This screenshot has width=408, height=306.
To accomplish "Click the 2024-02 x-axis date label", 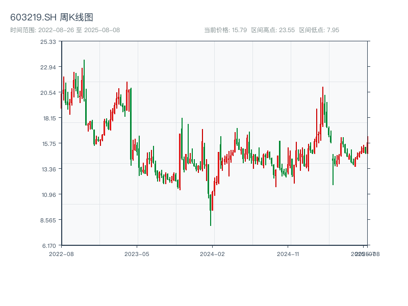I will click(213, 253).
